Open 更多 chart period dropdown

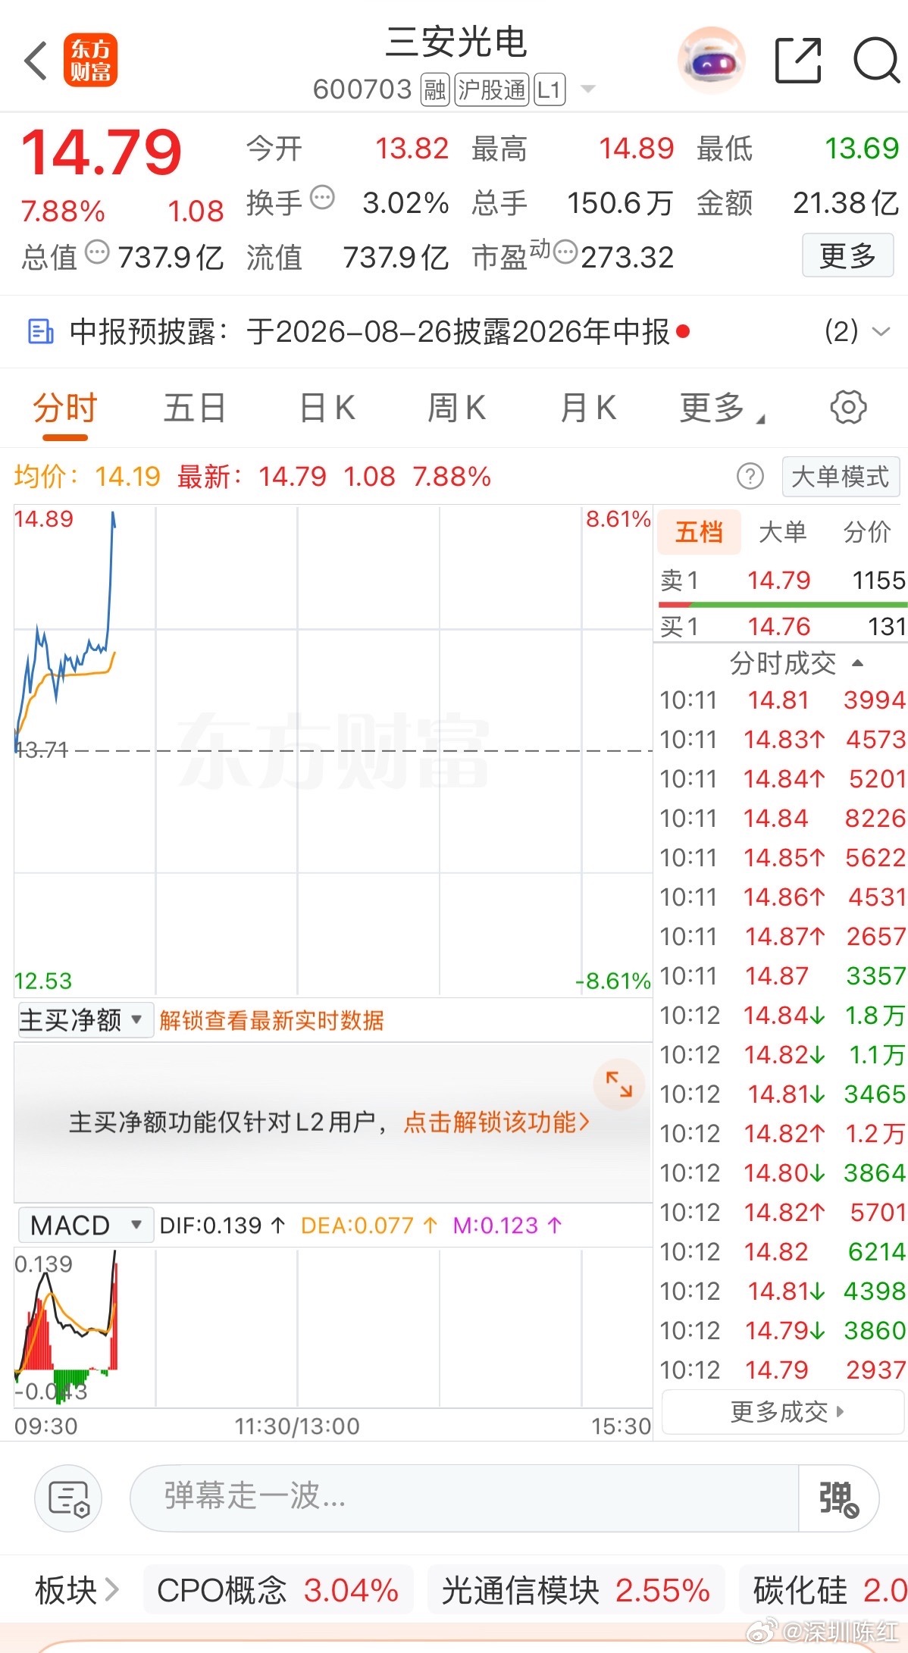722,409
